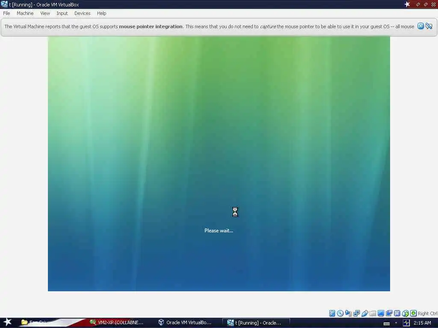This screenshot has height=328, width=438.
Task: Click the Please wait... text in guest
Action: coord(219,230)
